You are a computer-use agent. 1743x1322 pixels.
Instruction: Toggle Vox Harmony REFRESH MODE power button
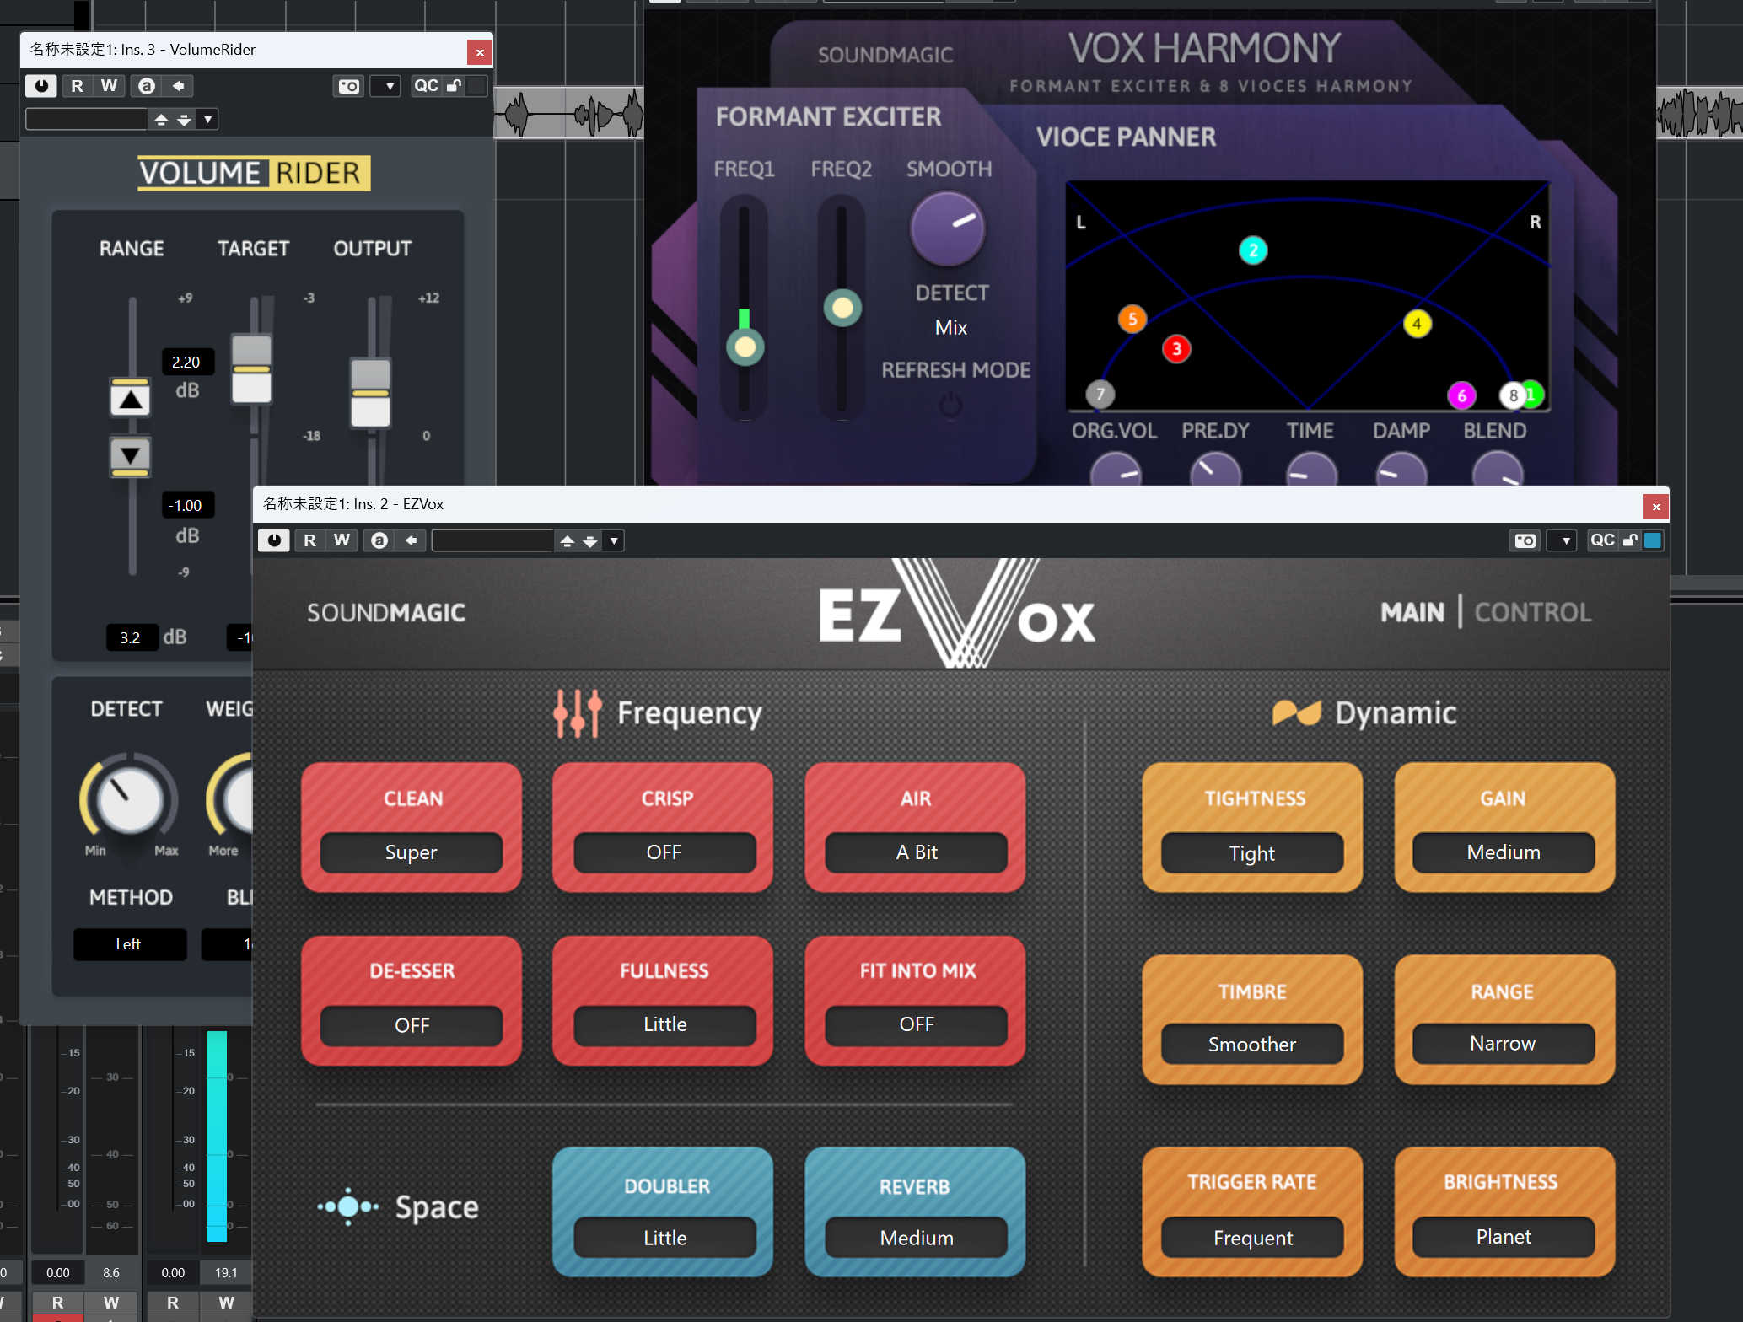[x=950, y=406]
